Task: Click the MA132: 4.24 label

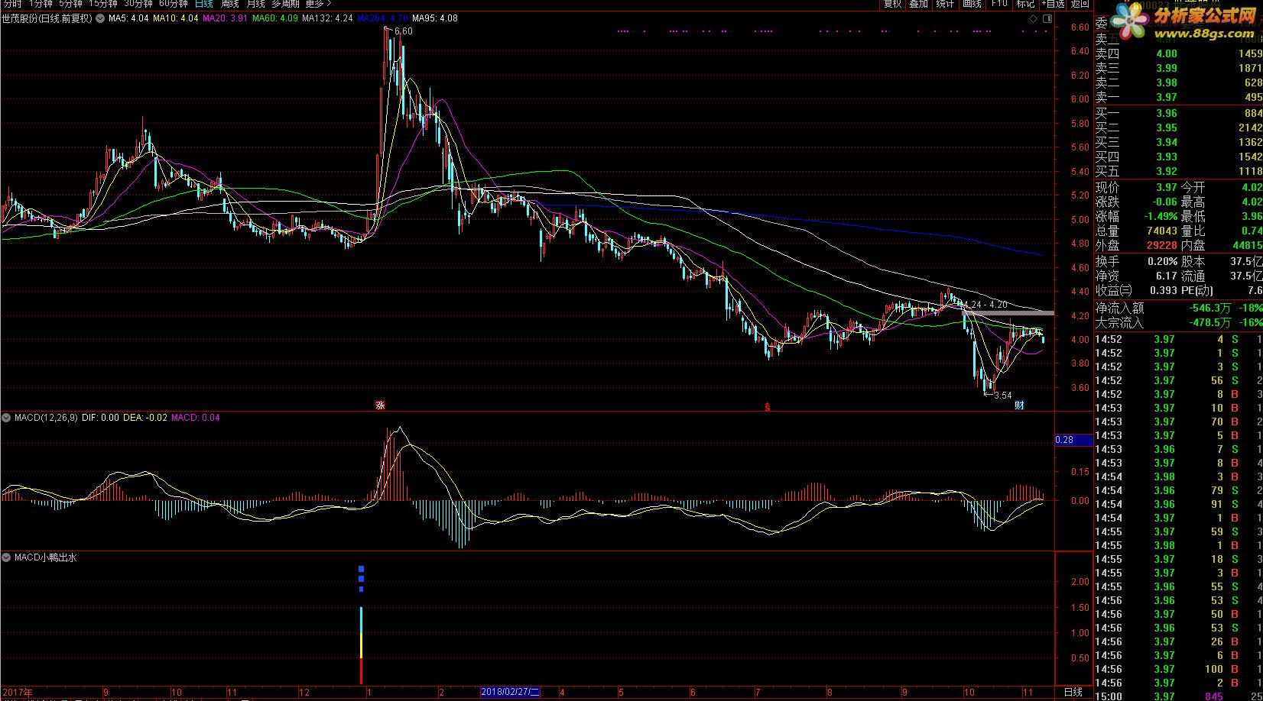Action: click(327, 18)
